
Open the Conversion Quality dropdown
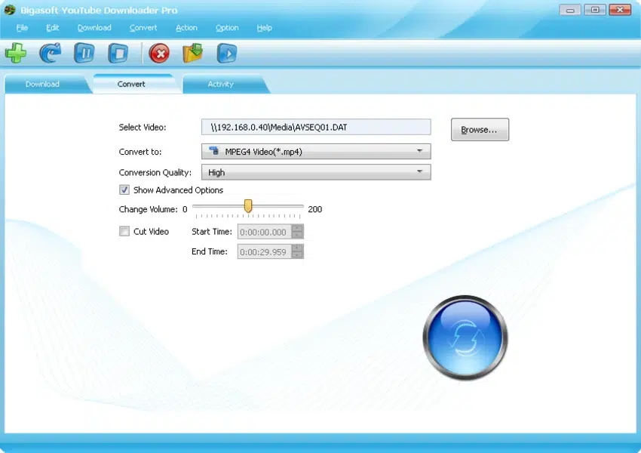[316, 172]
